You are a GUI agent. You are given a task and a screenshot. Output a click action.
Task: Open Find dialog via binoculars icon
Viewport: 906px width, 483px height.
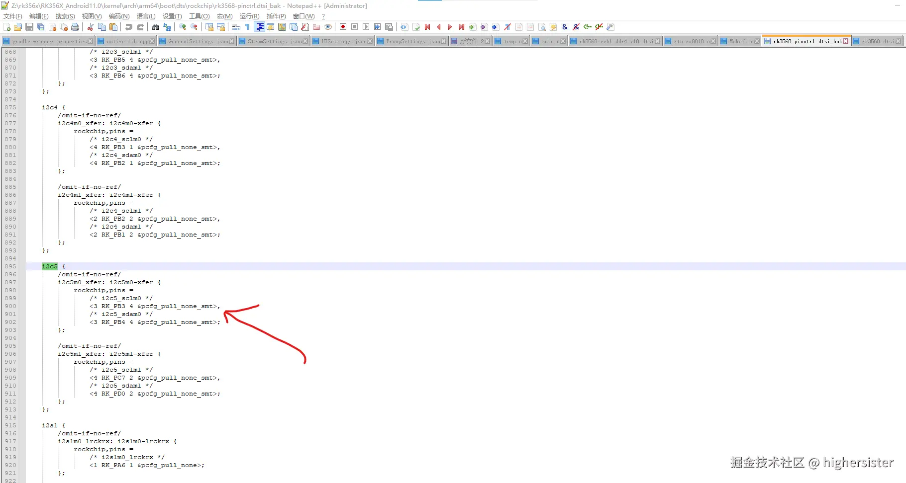click(156, 27)
